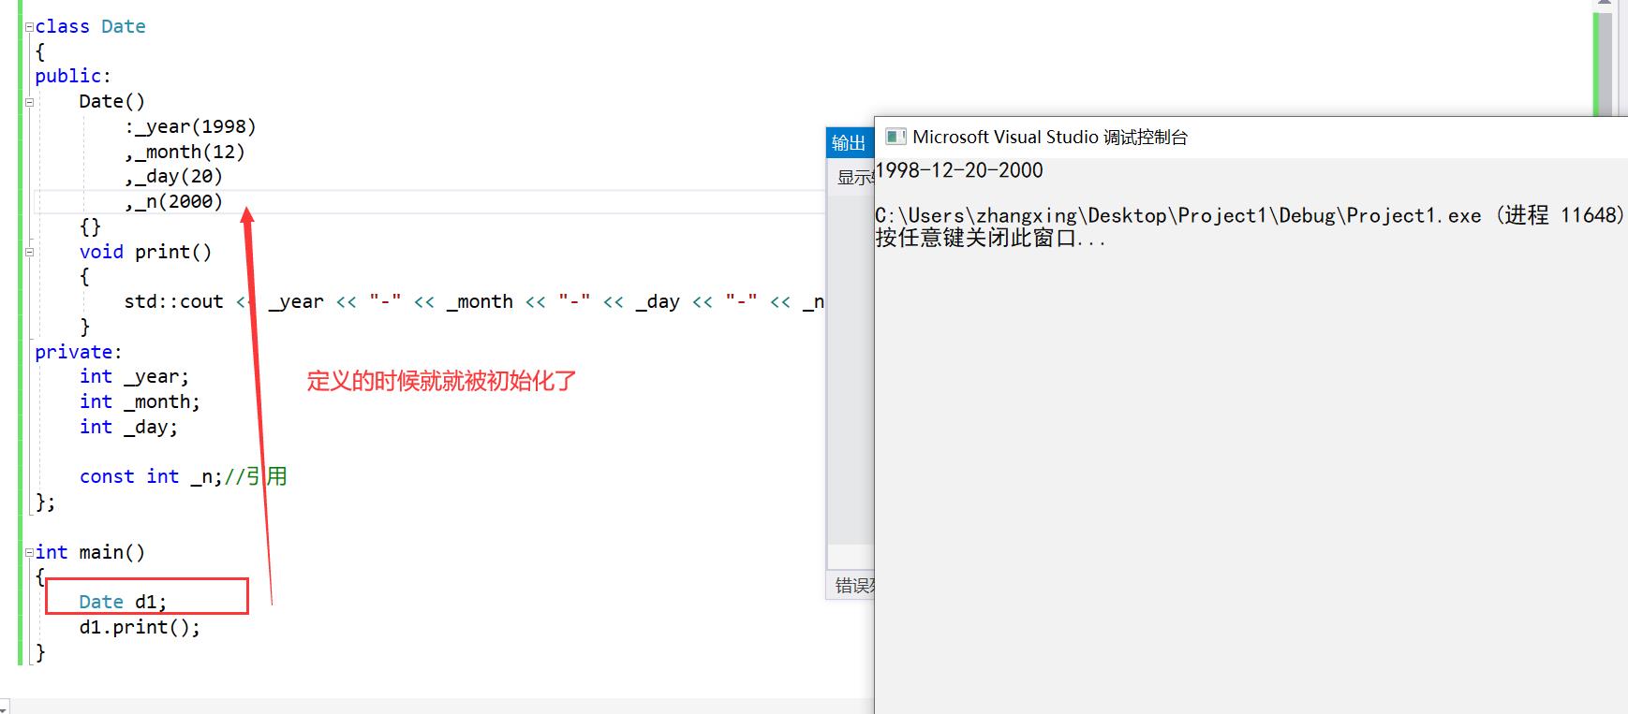Click the 按任意键关闭此窗口 console line

pos(990,238)
